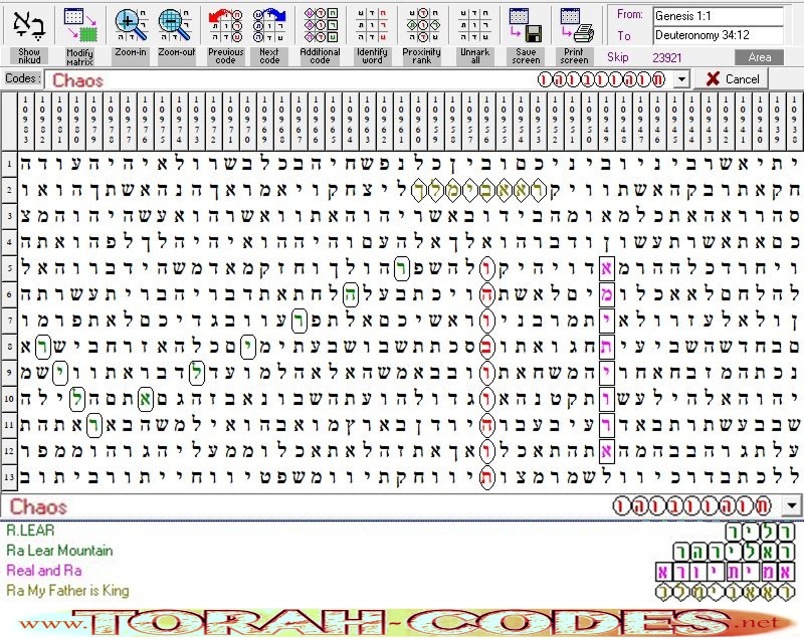Viewport: 804px width, 641px height.
Task: Click the To field Deuteronomy 34:12
Action: point(718,35)
